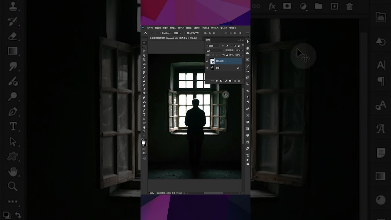
Task: Delete layer using the trash icon
Action: (239, 81)
